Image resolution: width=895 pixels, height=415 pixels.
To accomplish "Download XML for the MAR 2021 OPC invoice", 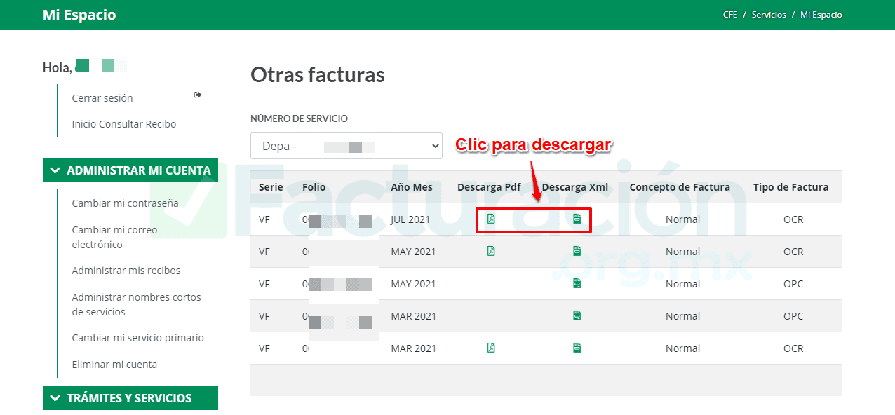I will 577,315.
